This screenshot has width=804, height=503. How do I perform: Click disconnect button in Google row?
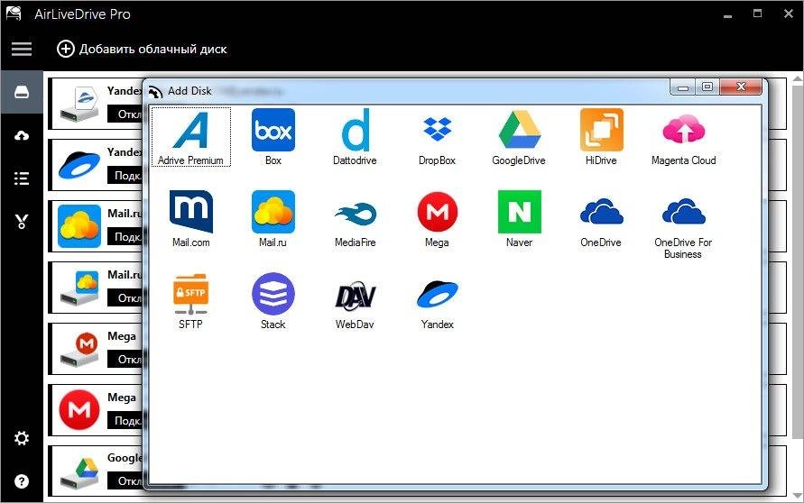[x=125, y=481]
